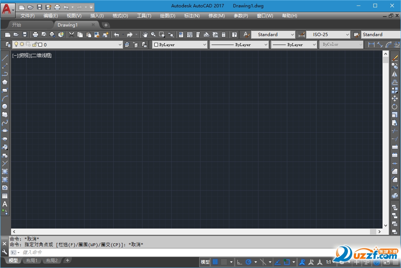Select the Table tool in left toolbar
The width and height of the screenshot is (401, 268).
click(x=5, y=196)
